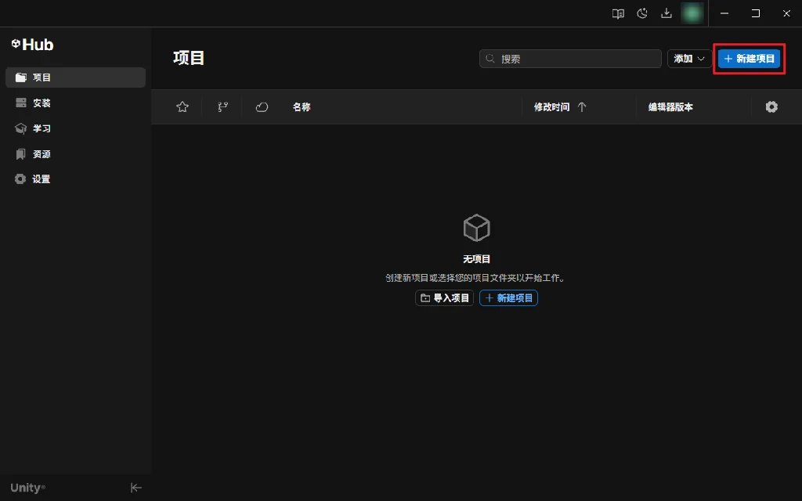Open 资源 from the sidebar
This screenshot has height=501, width=802.
click(x=75, y=154)
